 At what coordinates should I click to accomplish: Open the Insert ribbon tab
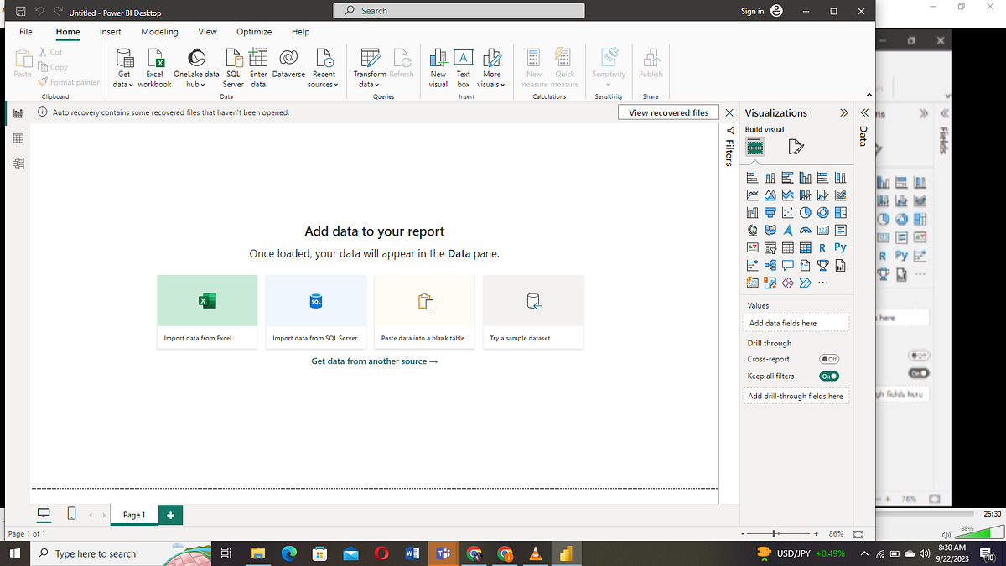point(110,31)
